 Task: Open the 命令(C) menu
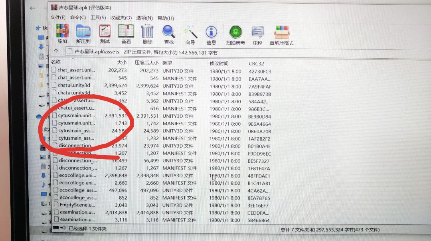(78, 18)
